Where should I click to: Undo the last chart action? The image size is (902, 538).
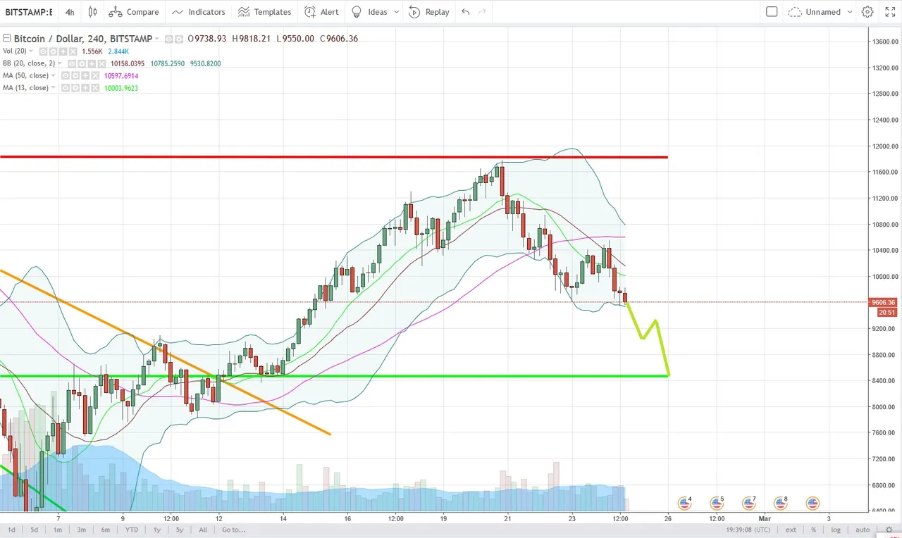[x=465, y=12]
